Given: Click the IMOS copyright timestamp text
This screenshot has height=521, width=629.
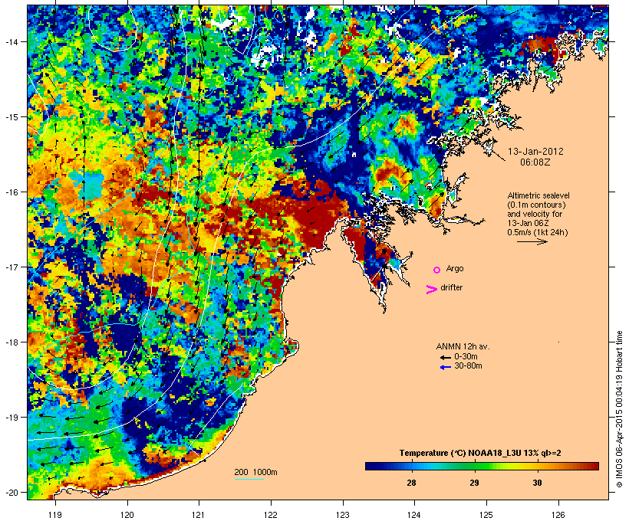Looking at the screenshot, I should (x=619, y=409).
